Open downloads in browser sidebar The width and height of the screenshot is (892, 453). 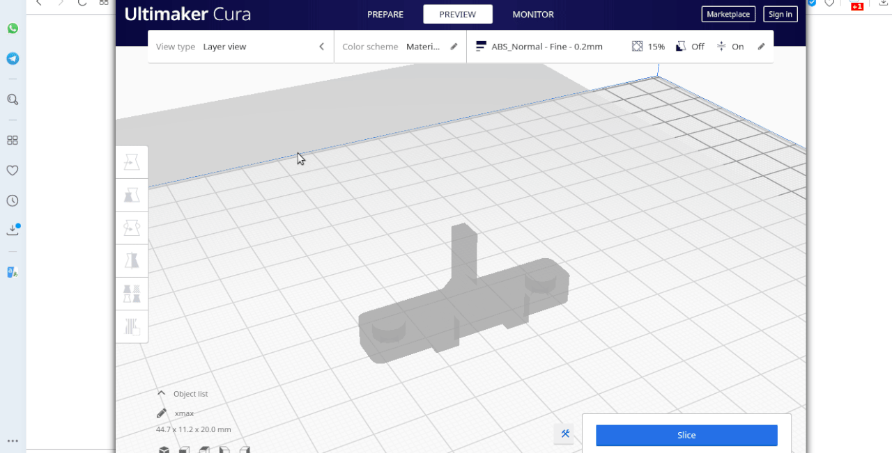(x=13, y=230)
